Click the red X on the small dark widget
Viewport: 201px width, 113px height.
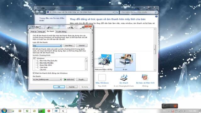(175, 106)
